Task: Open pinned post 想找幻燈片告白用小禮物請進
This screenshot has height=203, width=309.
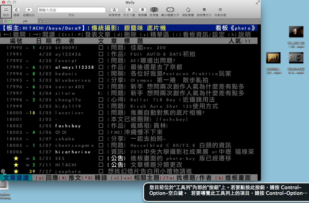Action: (x=150, y=171)
